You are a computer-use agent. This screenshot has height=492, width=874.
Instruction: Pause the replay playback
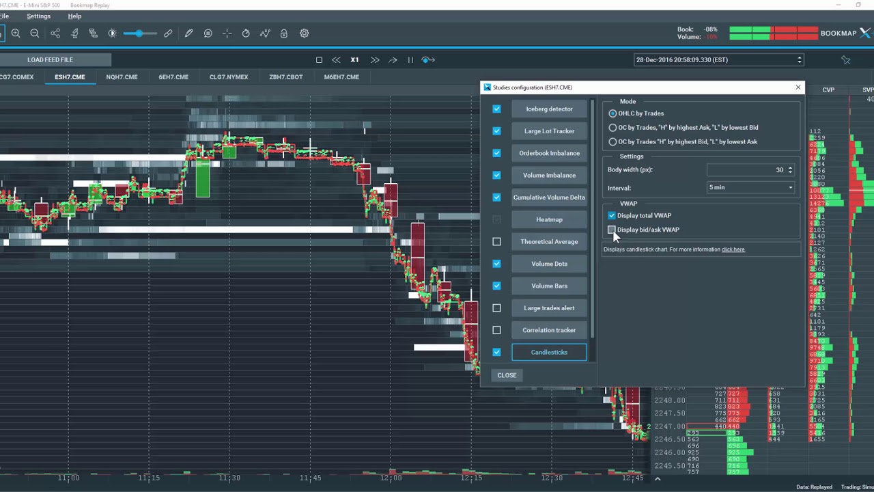coord(410,60)
